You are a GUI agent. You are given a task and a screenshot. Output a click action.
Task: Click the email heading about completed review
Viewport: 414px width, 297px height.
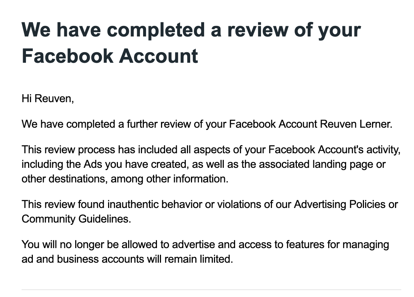[x=191, y=30]
